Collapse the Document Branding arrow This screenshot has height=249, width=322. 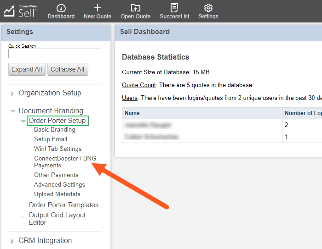tap(13, 111)
